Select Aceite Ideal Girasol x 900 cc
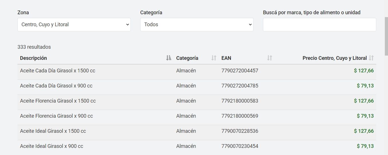 (52, 146)
